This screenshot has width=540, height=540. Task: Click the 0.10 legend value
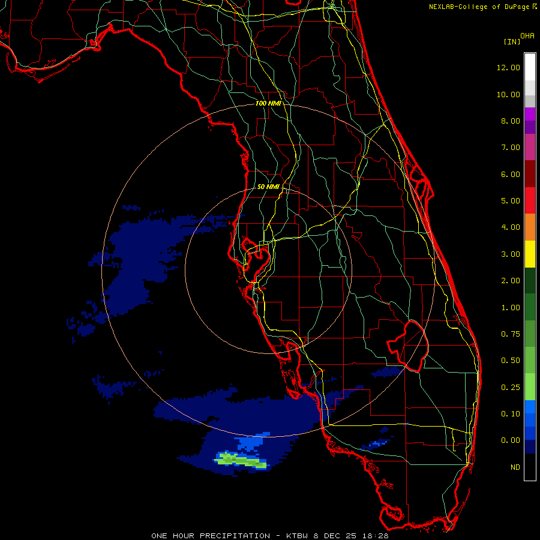(511, 414)
